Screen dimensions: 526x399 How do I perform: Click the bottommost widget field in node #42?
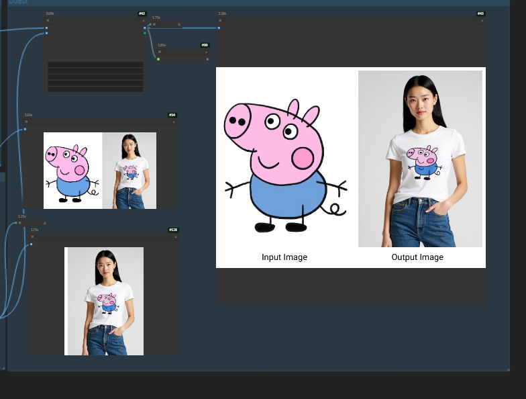95,89
